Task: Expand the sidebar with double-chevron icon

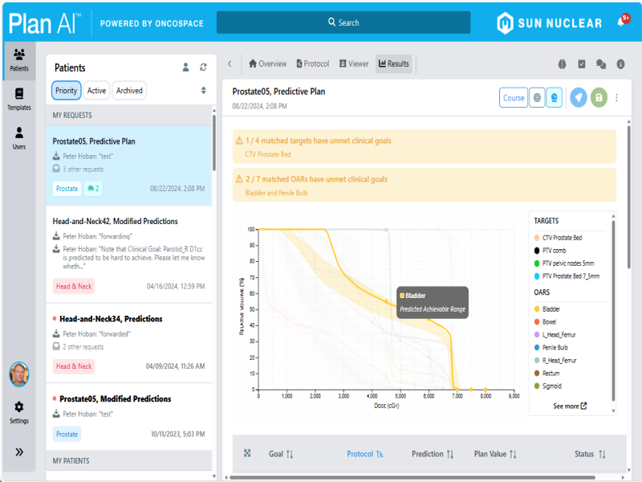Action: pyautogui.click(x=19, y=452)
